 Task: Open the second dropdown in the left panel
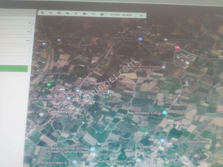point(15,31)
